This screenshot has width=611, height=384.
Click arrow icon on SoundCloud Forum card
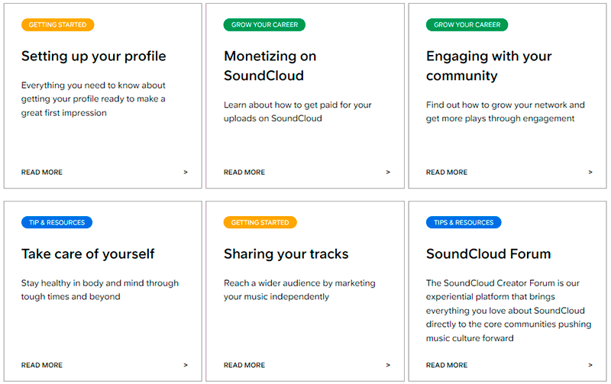[x=590, y=366]
